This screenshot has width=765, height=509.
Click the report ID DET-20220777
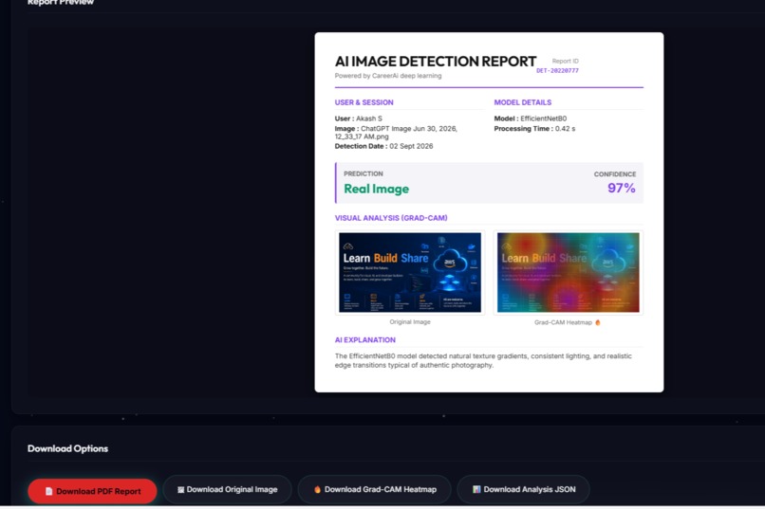coord(557,71)
